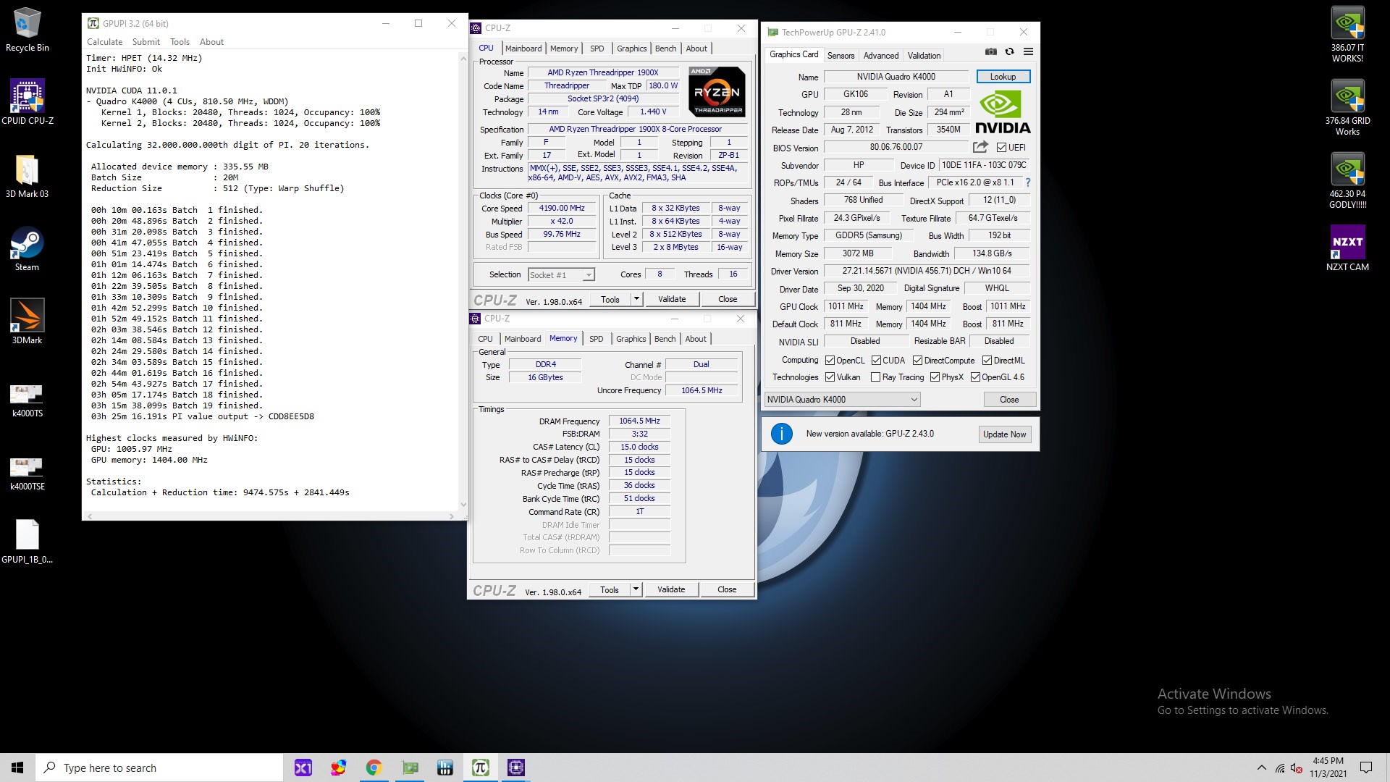Image resolution: width=1390 pixels, height=782 pixels.
Task: Toggle DirectCompute checkbox
Action: [917, 361]
